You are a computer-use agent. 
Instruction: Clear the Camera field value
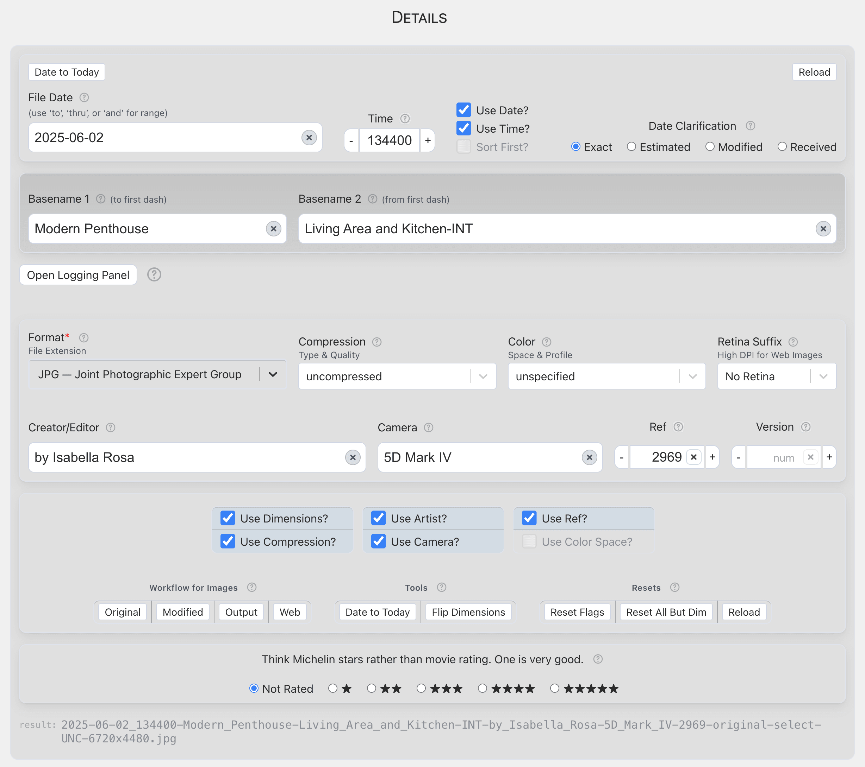coord(589,457)
